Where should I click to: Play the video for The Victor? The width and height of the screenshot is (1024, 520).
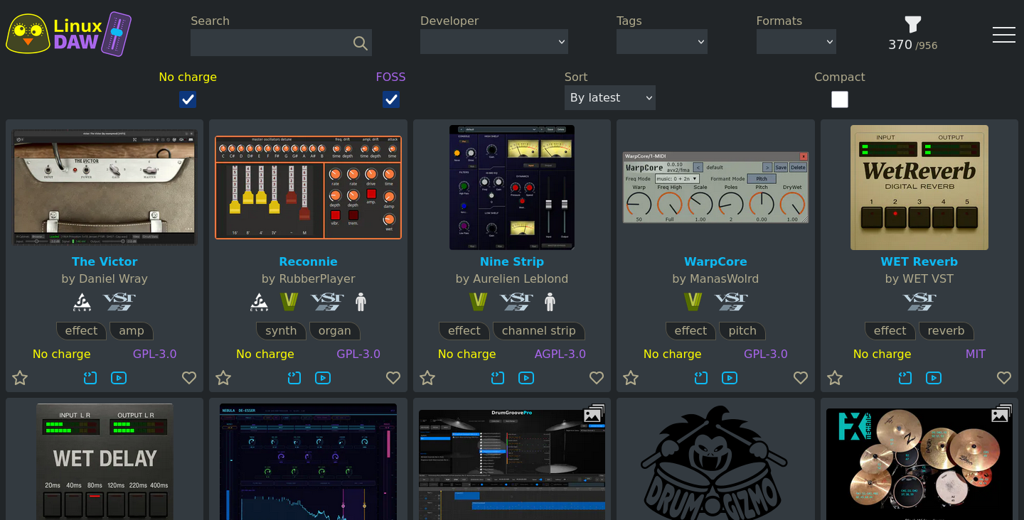[x=119, y=378]
